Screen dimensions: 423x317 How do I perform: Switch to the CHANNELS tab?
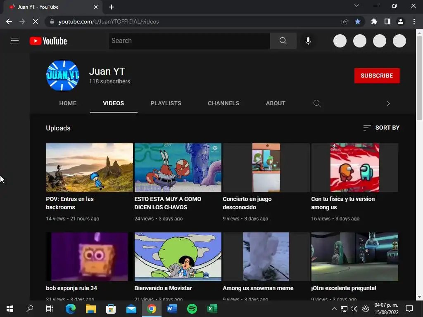tap(223, 103)
